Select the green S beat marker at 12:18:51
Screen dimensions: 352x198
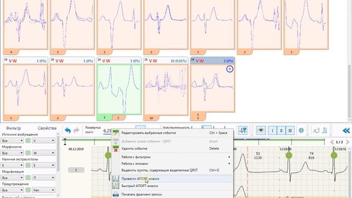pos(334,155)
